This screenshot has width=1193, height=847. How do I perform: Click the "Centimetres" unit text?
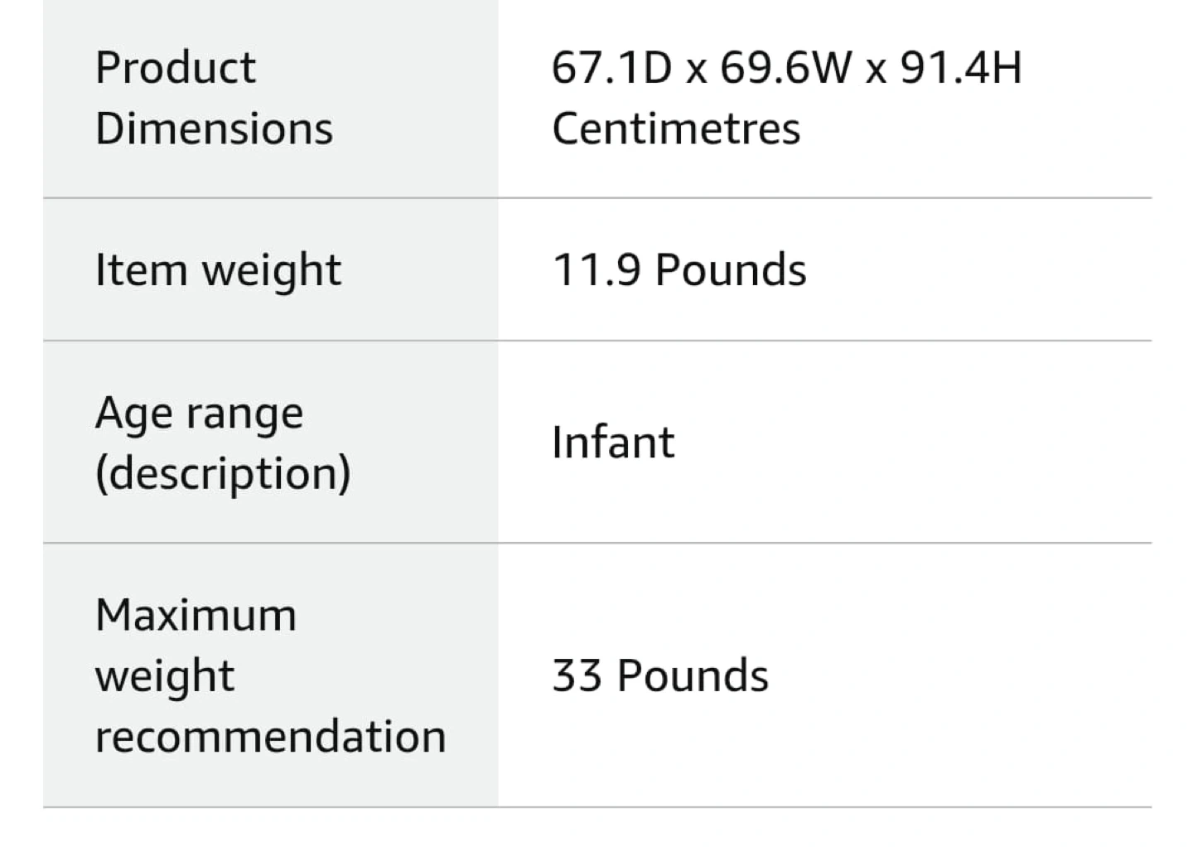coord(676,128)
